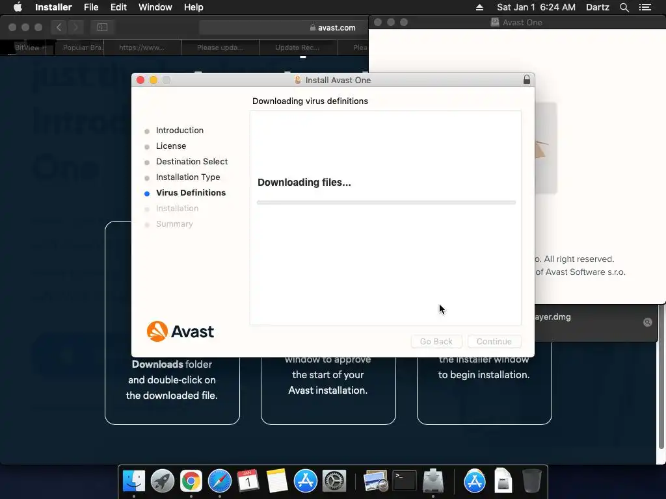Image resolution: width=666 pixels, height=499 pixels.
Task: Open System Preferences gear in dock
Action: 334,481
